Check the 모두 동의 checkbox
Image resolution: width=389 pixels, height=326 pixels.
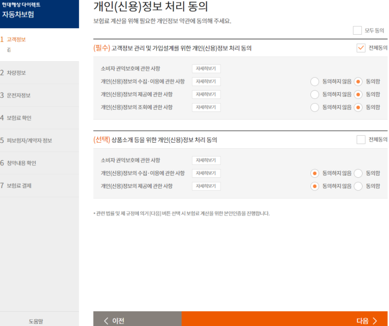tap(357, 30)
